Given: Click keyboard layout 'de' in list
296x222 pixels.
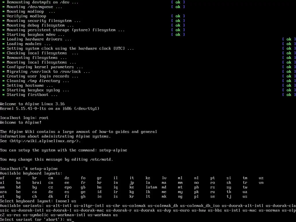Looking at the screenshot, I should (51, 192).
